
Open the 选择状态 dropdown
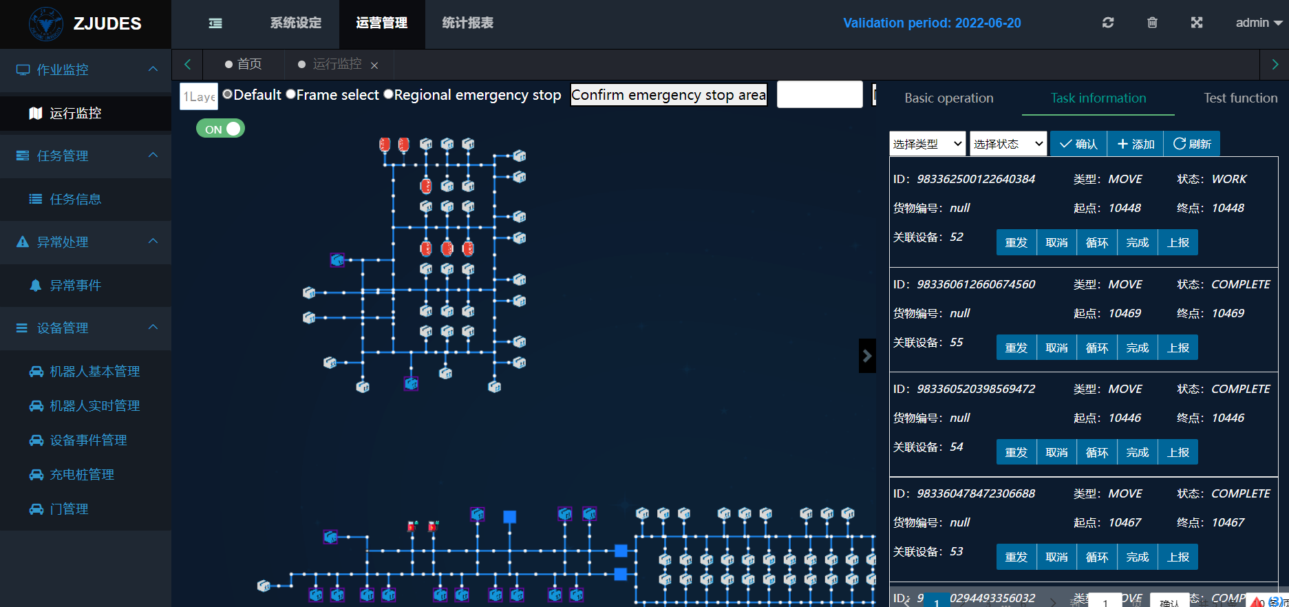[x=1008, y=144]
